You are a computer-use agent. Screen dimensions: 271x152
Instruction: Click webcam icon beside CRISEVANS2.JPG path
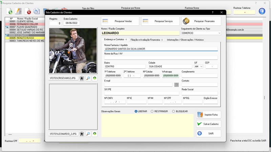82,78
